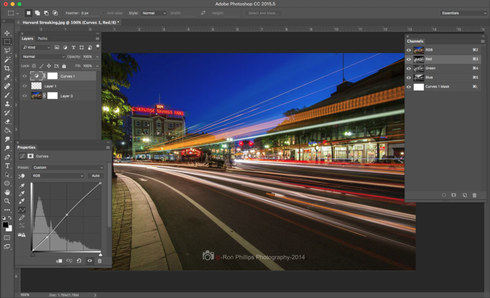Click the Auto button in Curves

[95, 176]
